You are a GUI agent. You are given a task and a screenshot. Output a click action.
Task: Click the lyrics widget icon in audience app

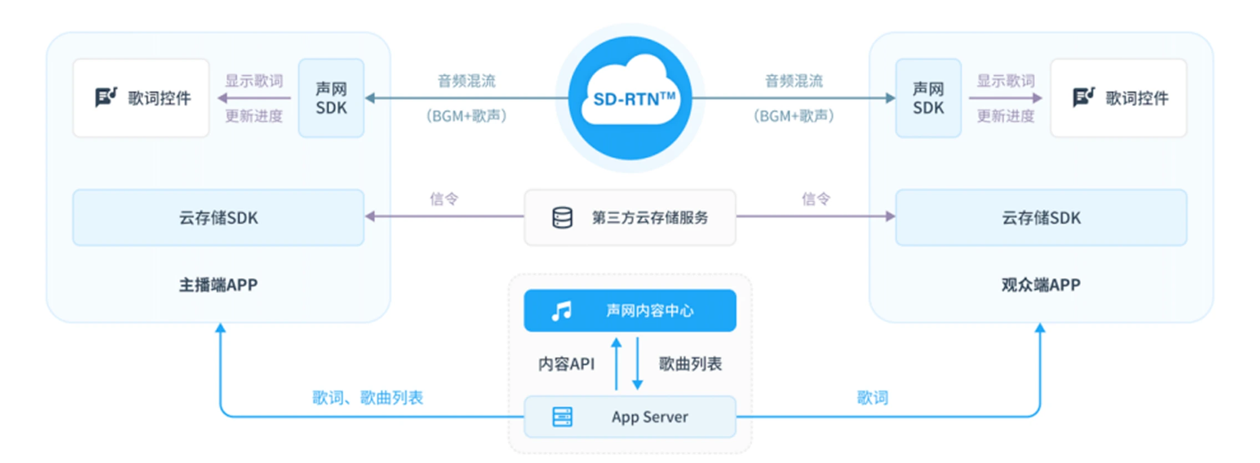[x=1084, y=97]
